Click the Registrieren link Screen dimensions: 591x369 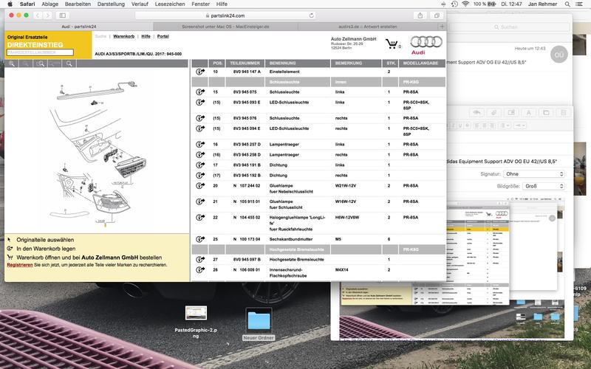click(x=20, y=263)
